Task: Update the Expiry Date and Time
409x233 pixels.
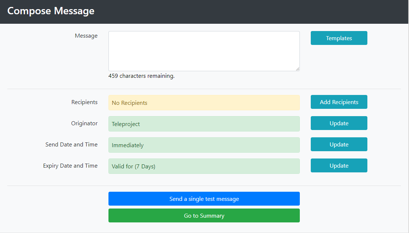Action: pyautogui.click(x=339, y=165)
